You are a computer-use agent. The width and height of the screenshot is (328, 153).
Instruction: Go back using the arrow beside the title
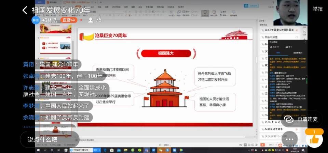point(25,10)
